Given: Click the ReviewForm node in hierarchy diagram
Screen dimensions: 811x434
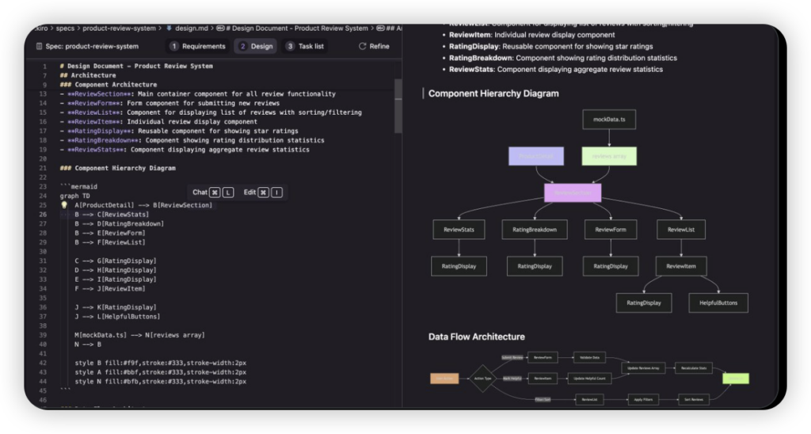Looking at the screenshot, I should 611,230.
